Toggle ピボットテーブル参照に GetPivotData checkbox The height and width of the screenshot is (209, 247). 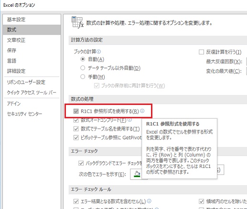click(x=76, y=137)
